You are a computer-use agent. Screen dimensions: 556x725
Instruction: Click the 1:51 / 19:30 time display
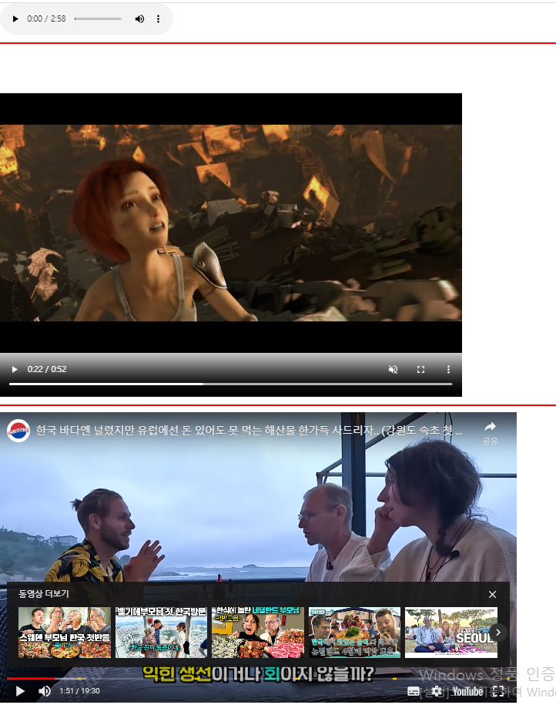(x=79, y=691)
